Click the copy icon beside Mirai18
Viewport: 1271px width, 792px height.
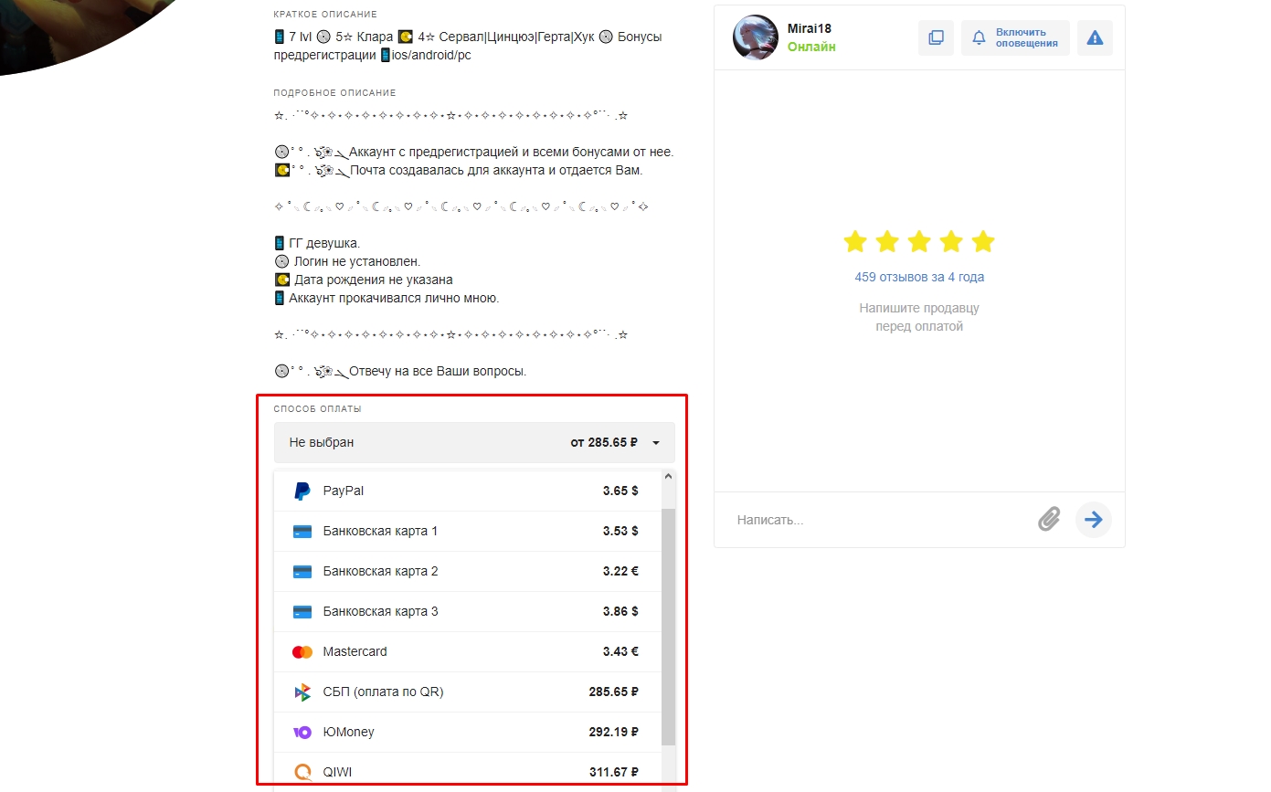click(x=936, y=37)
